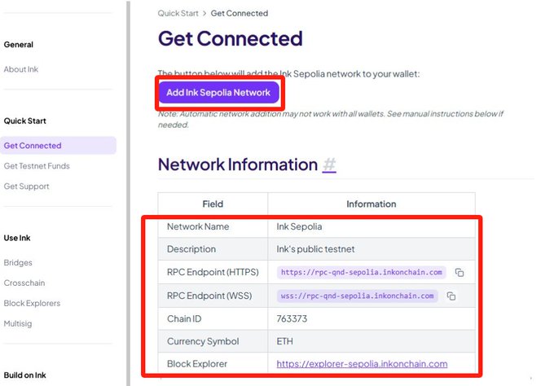The width and height of the screenshot is (554, 386).
Task: Navigate to Bridges section
Action: tap(18, 263)
